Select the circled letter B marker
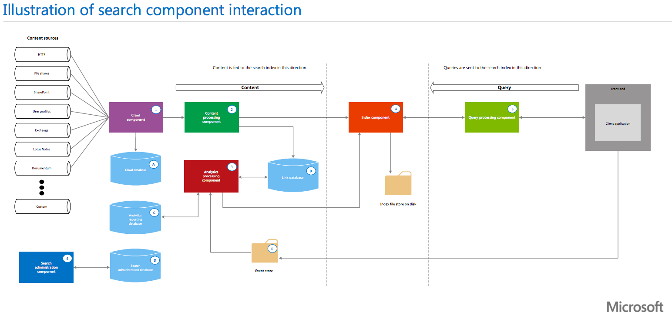The height and width of the screenshot is (319, 672). coord(311,171)
